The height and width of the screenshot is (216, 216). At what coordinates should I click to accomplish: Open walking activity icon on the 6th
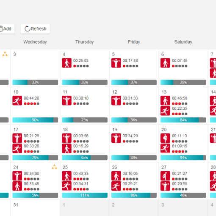165,63
